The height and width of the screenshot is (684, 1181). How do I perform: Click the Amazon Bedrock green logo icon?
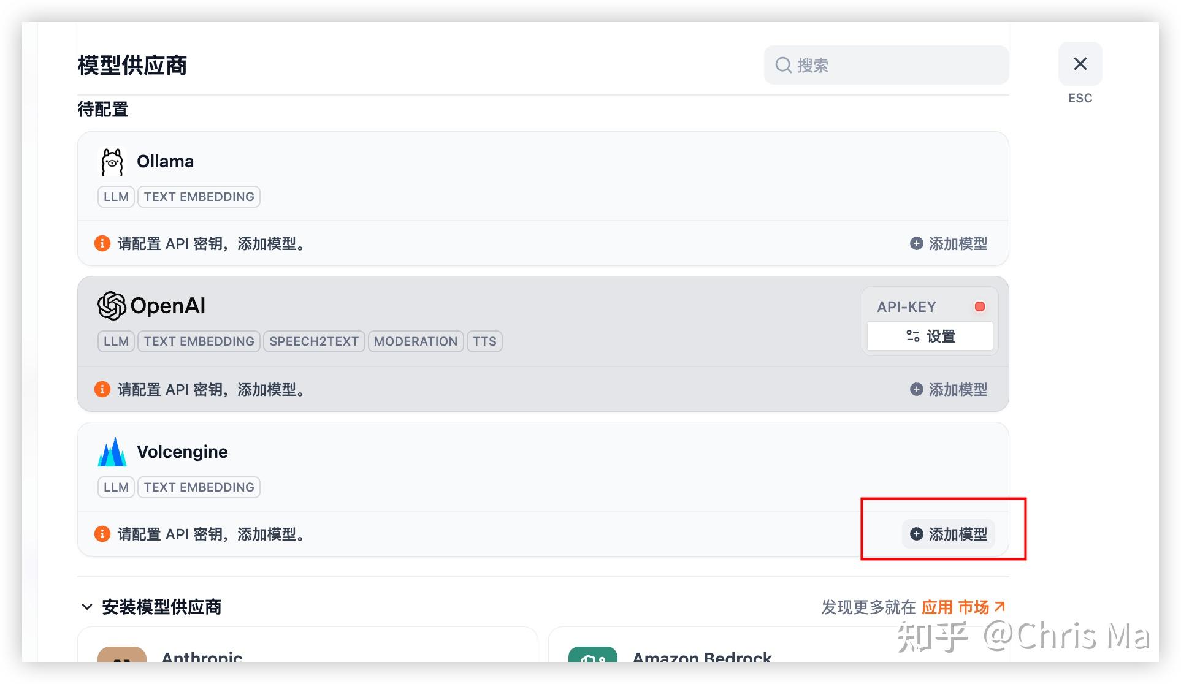click(x=592, y=655)
